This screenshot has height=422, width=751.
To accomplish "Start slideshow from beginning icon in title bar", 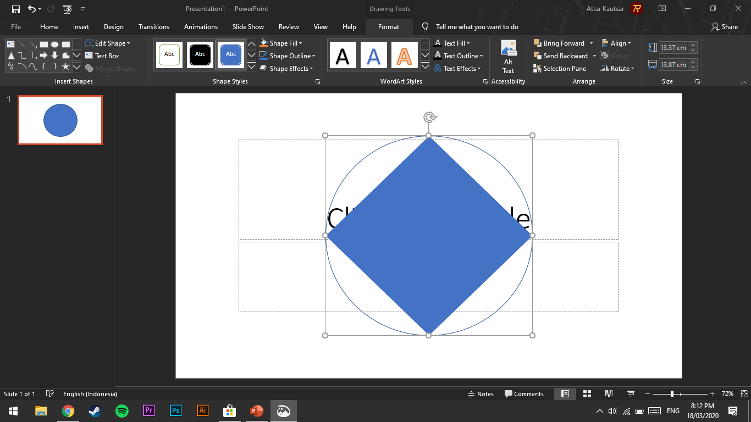I will coord(67,9).
